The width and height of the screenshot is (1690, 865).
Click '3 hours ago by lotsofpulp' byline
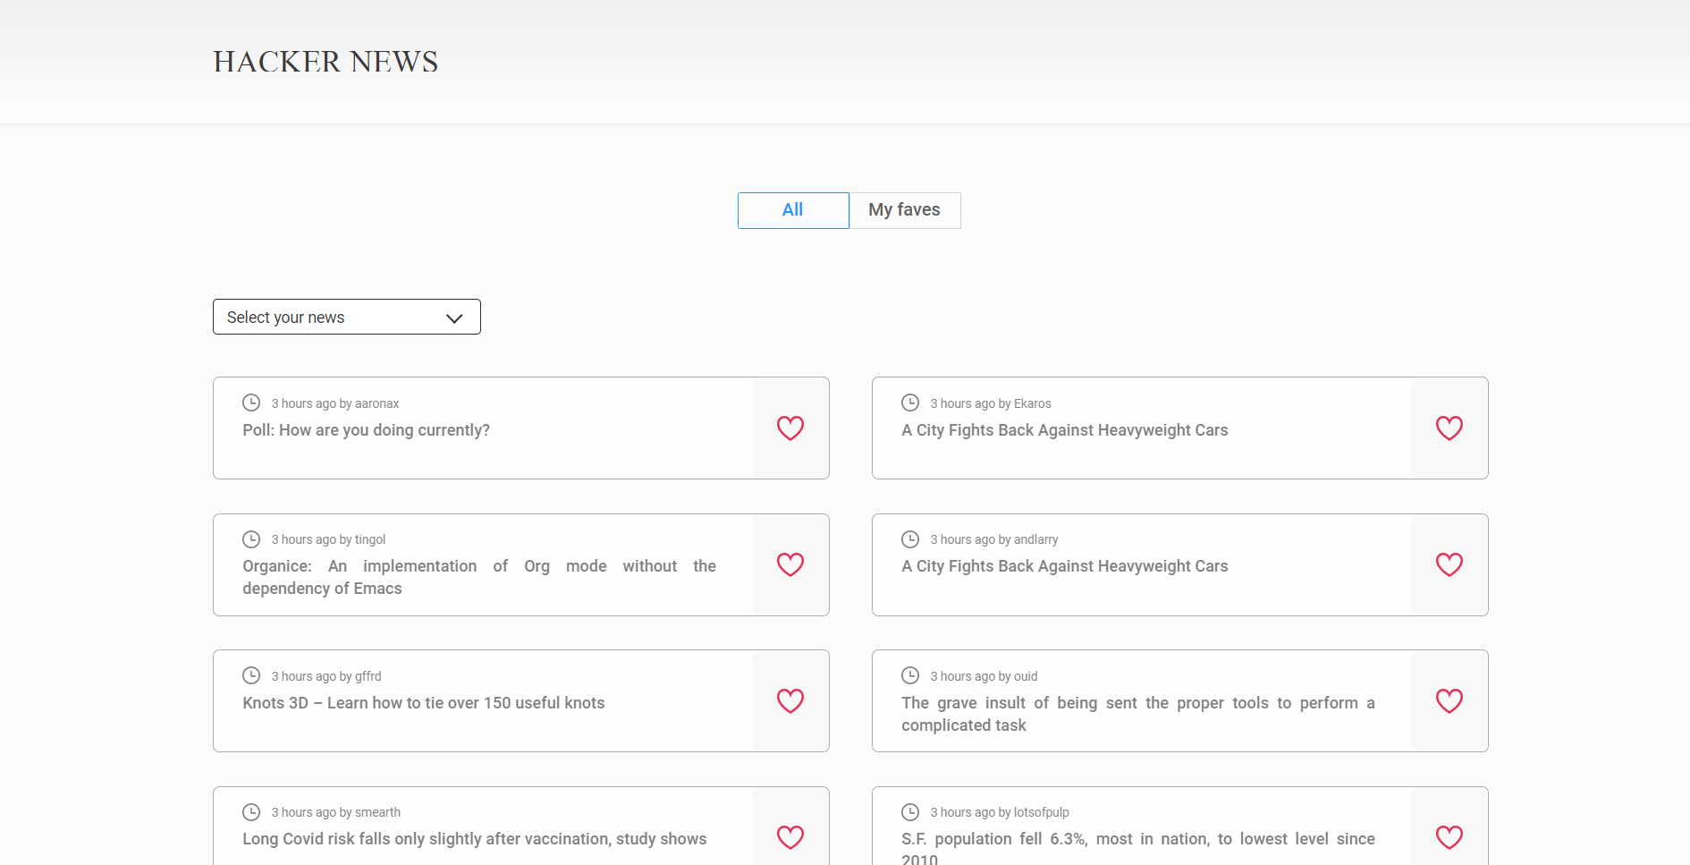click(1000, 812)
